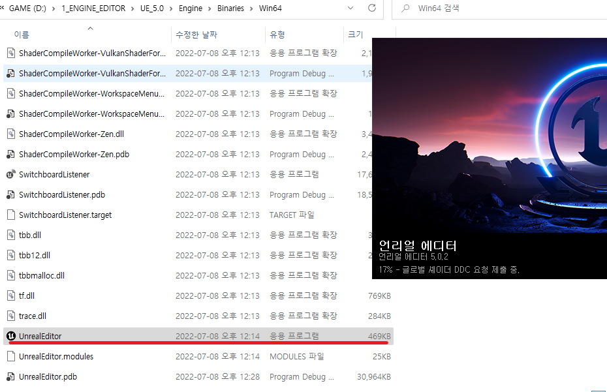607x392 pixels.
Task: Click the address bar refresh icon
Action: point(371,8)
